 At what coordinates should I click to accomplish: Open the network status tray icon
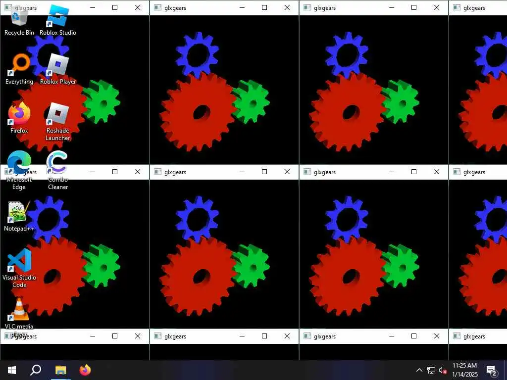tap(431, 370)
